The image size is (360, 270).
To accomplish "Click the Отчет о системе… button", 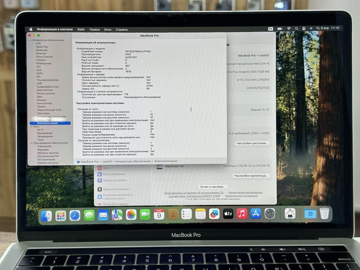I will (x=213, y=187).
